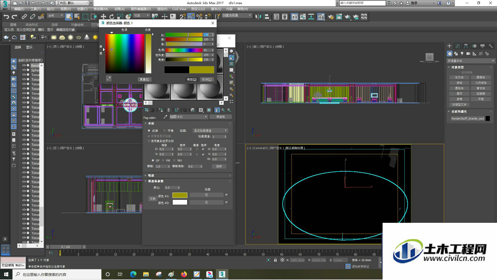Click the Redo arrow icon in main toolbar
497x280 pixels.
pyautogui.click(x=14, y=17)
